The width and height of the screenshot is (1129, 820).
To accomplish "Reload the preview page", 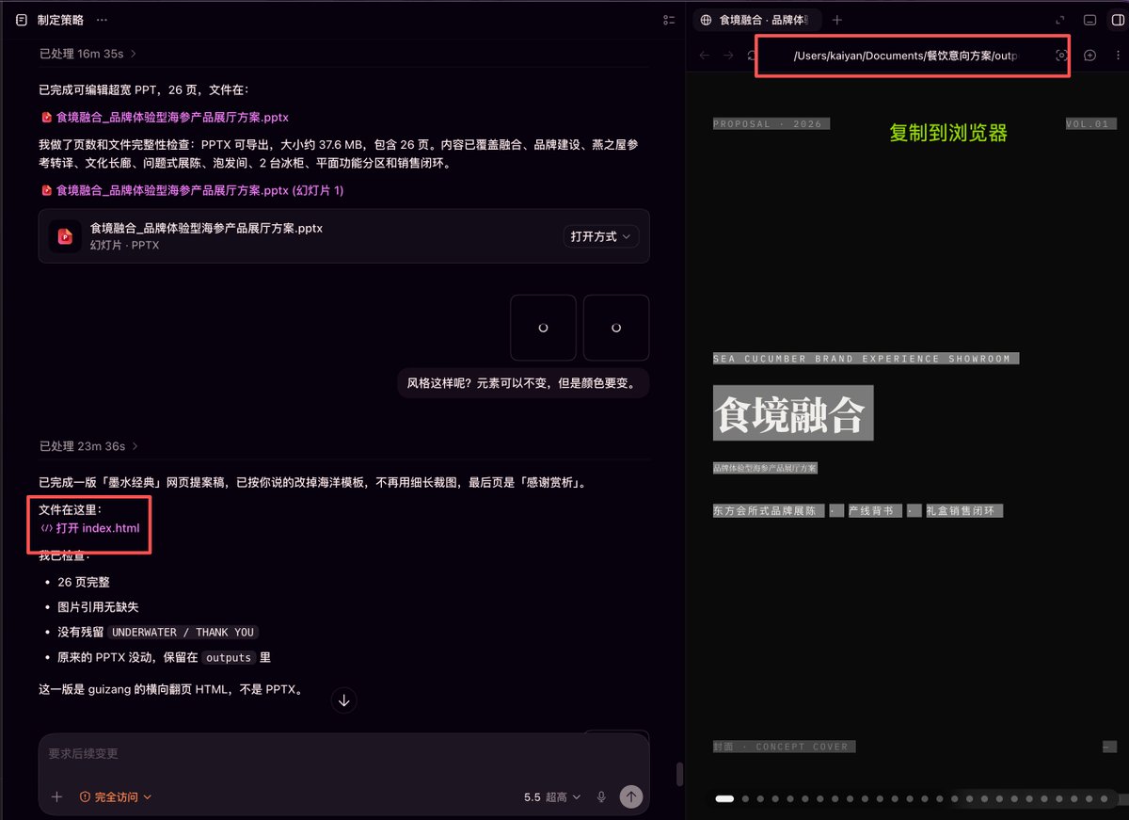I will point(753,56).
